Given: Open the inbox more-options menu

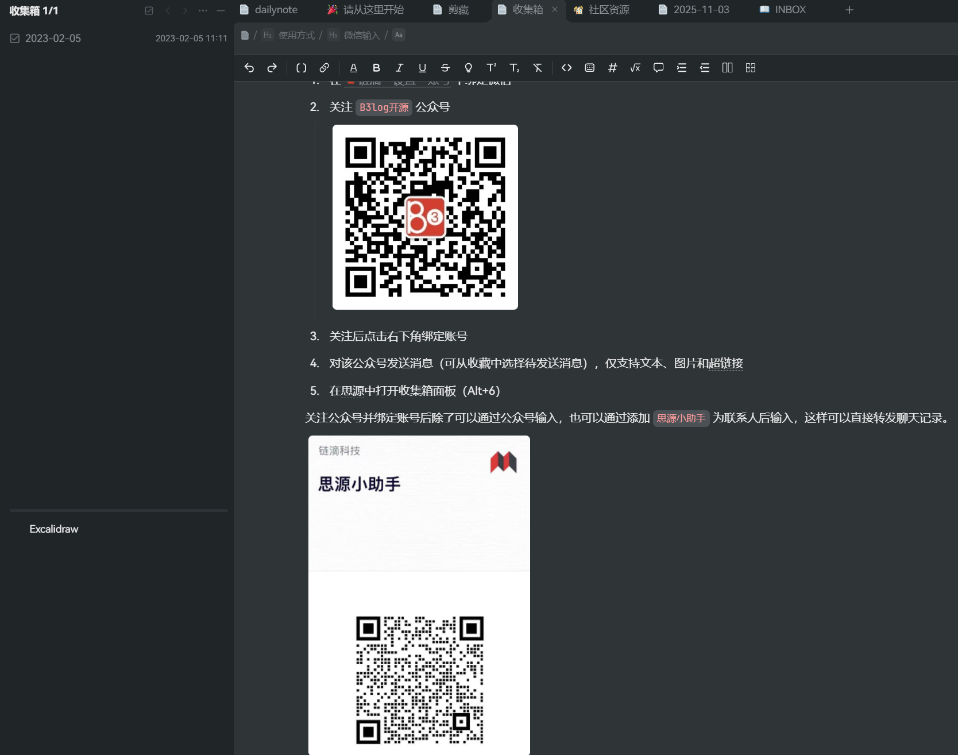Looking at the screenshot, I should (x=202, y=10).
